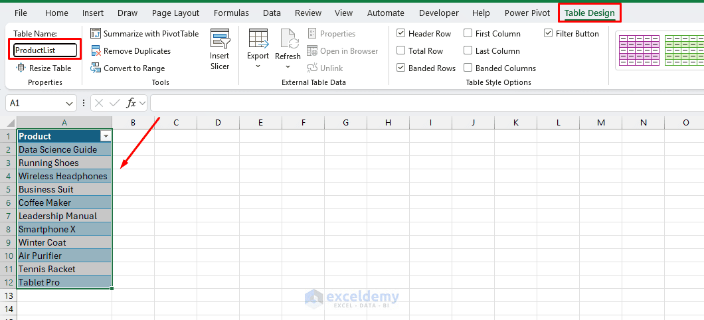Image resolution: width=704 pixels, height=320 pixels.
Task: Open the Review tab
Action: pyautogui.click(x=308, y=13)
